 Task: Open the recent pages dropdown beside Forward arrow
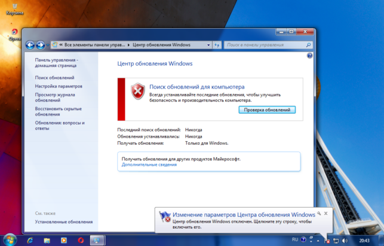click(48, 45)
